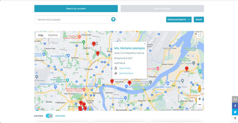
Task: Click The Fish Factory map icon
Action: (125, 98)
